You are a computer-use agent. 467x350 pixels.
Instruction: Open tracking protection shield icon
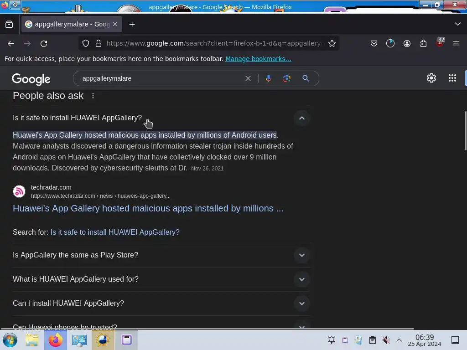(86, 43)
